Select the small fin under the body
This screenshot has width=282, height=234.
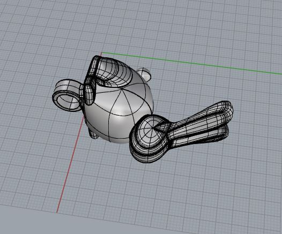coord(93,134)
